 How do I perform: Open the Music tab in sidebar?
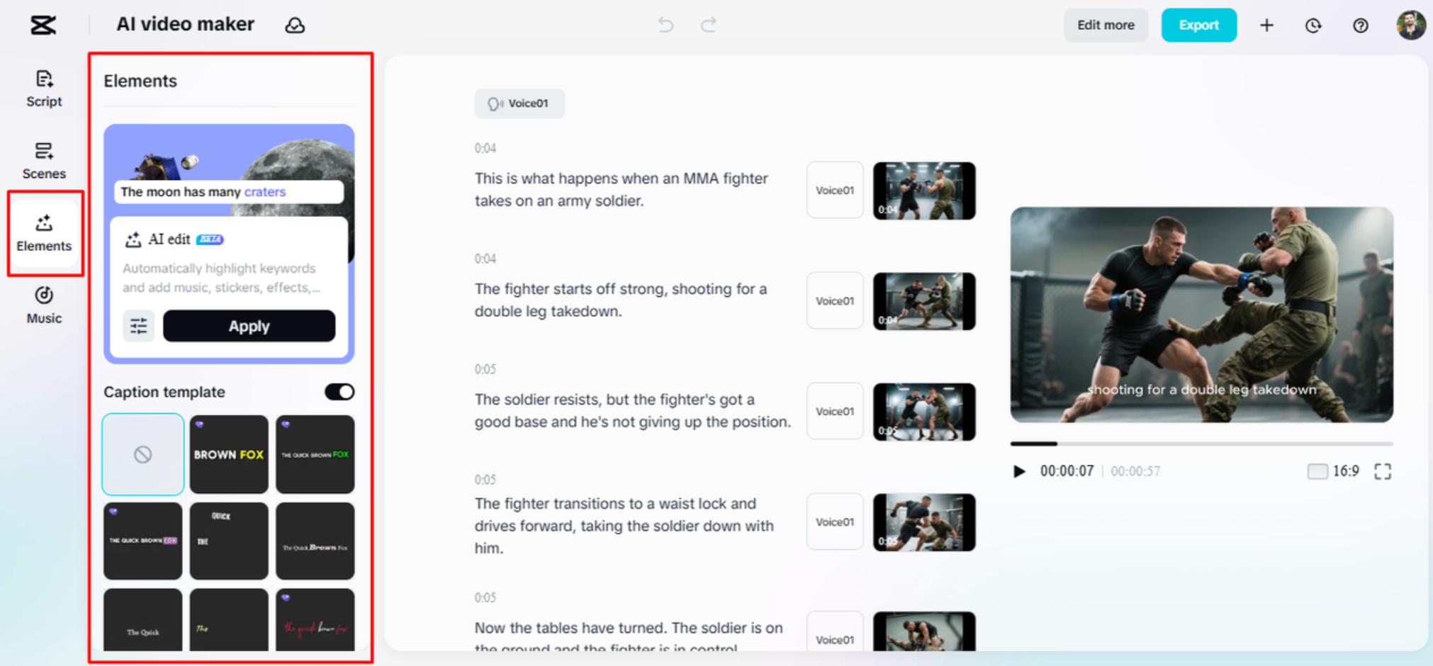point(44,305)
